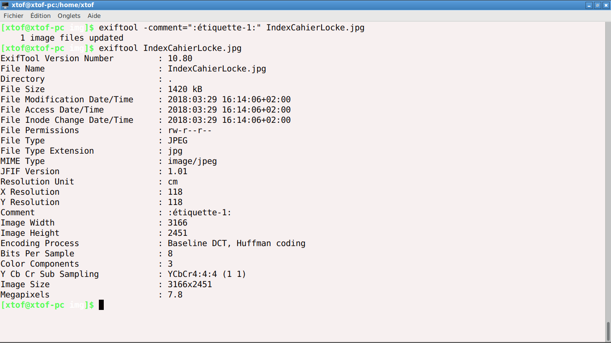Viewport: 611px width, 343px height.
Task: Click the File Name value IndexCahierLocke.jpg
Action: pyautogui.click(x=217, y=69)
